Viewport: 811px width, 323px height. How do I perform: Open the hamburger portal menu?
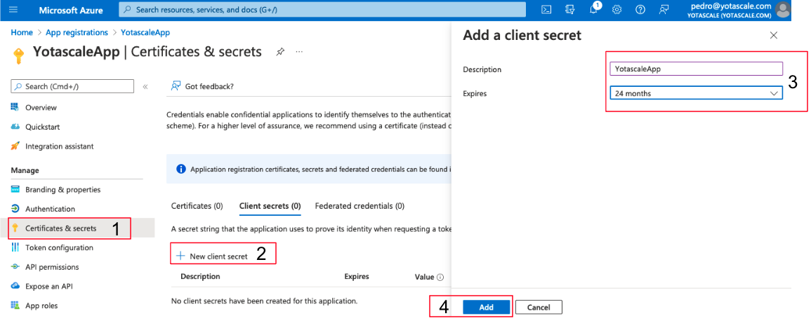pos(13,10)
